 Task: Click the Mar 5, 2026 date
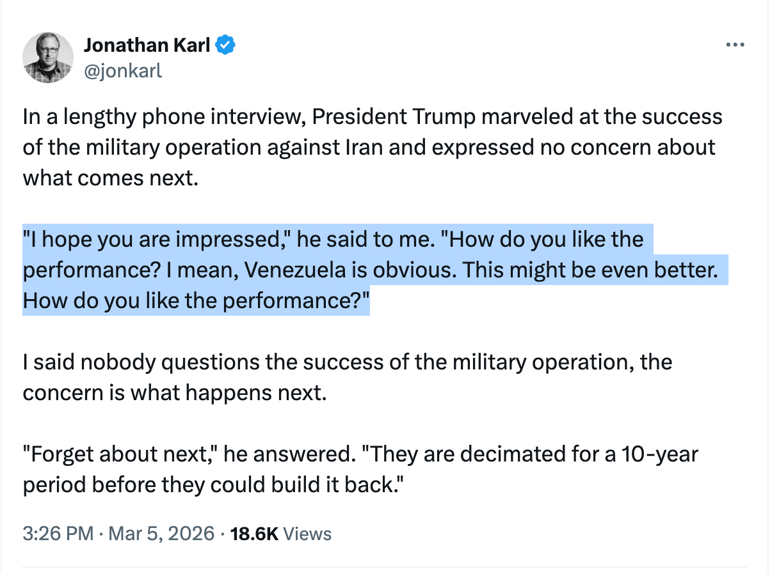click(x=161, y=533)
